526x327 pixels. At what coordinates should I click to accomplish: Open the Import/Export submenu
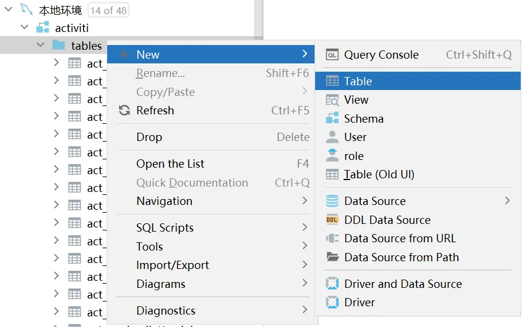click(172, 265)
